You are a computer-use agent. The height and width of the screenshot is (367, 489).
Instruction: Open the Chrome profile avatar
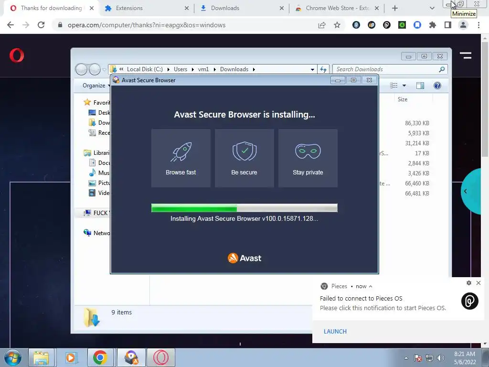coord(463,25)
